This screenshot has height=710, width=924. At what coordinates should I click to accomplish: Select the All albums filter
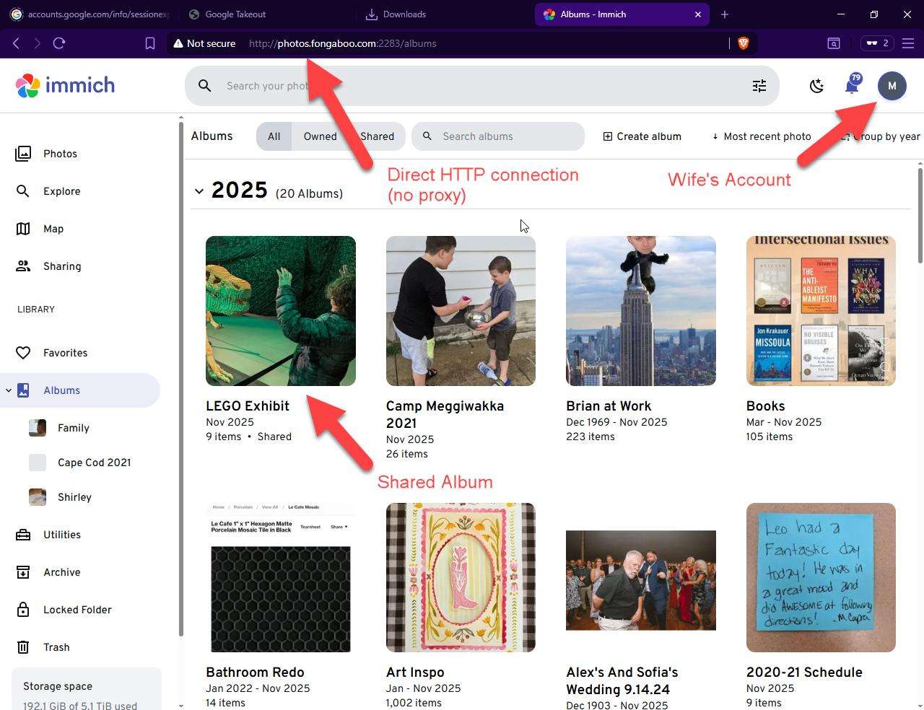point(274,136)
